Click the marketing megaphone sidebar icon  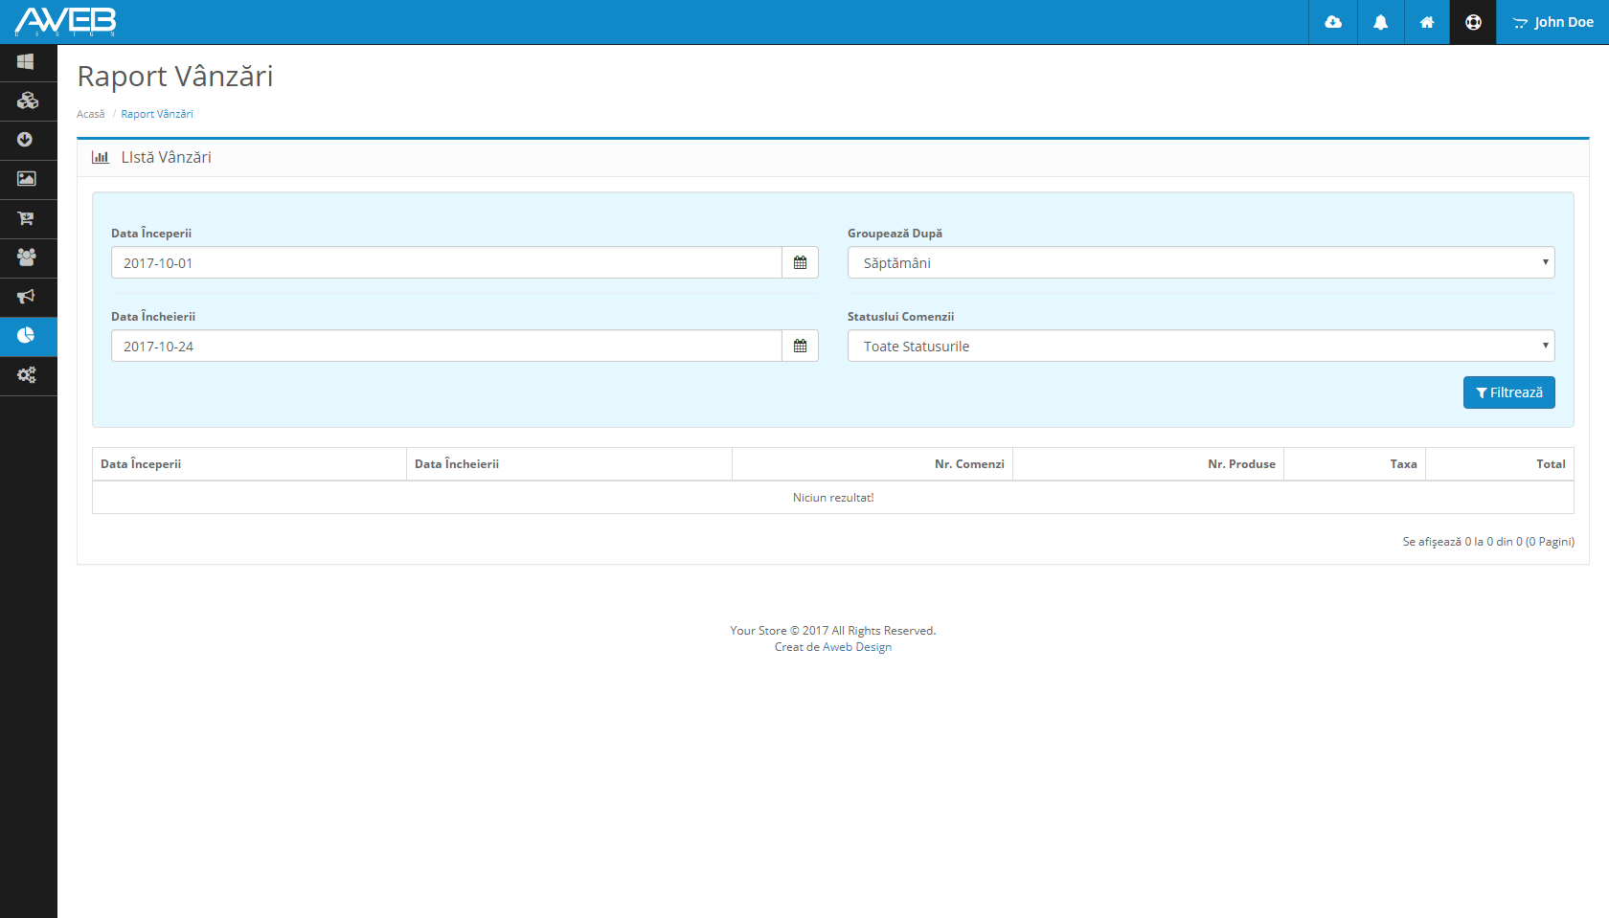pyautogui.click(x=27, y=297)
